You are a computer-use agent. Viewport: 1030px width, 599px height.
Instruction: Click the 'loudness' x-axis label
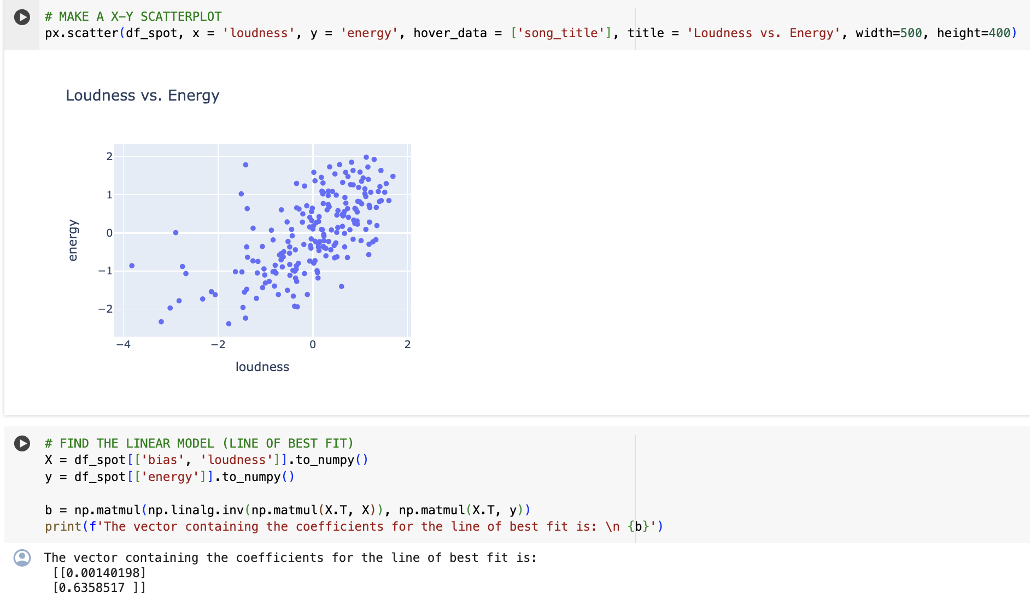pyautogui.click(x=262, y=367)
